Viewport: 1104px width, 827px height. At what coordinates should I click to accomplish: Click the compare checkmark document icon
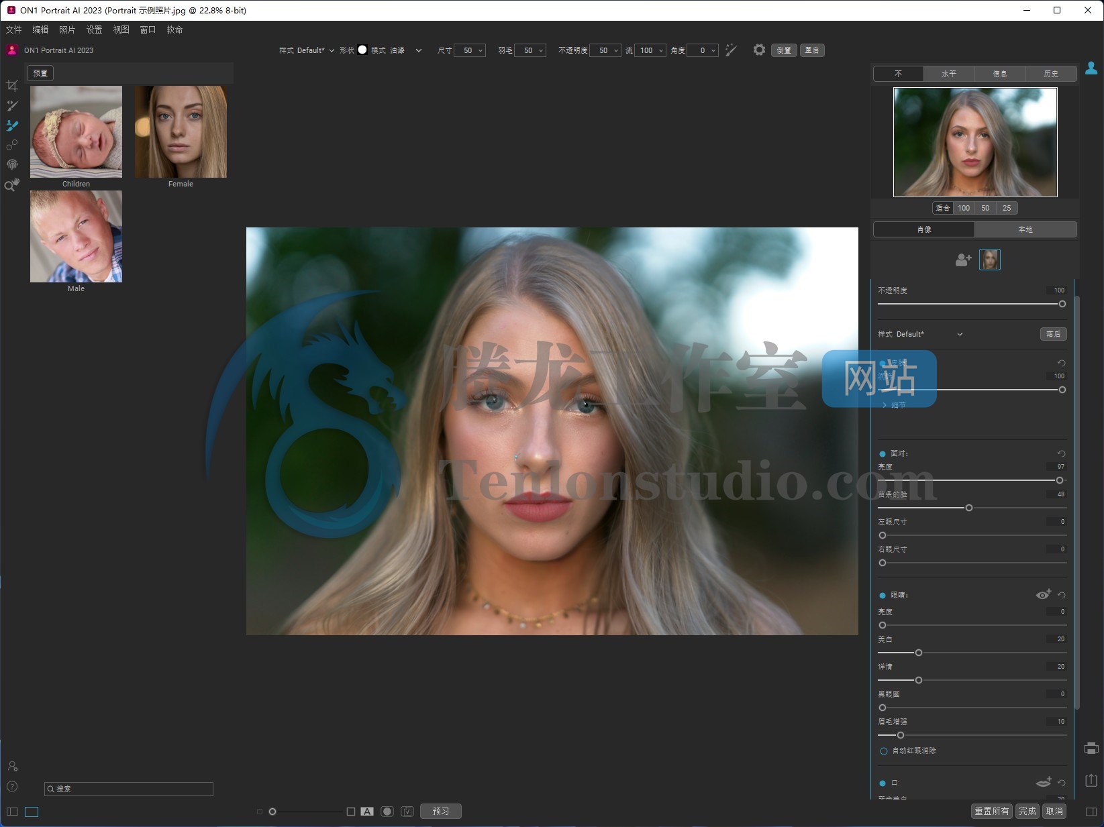click(x=407, y=812)
